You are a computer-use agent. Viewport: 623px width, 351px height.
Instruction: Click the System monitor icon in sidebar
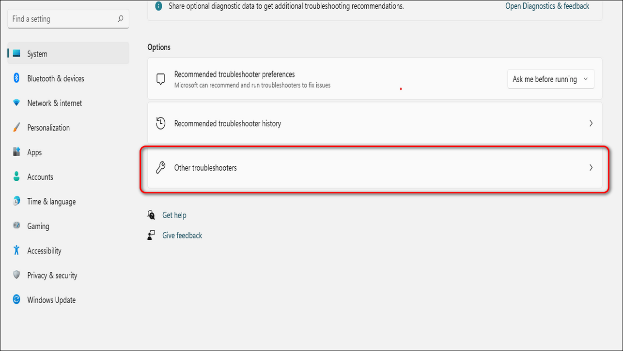tap(16, 54)
